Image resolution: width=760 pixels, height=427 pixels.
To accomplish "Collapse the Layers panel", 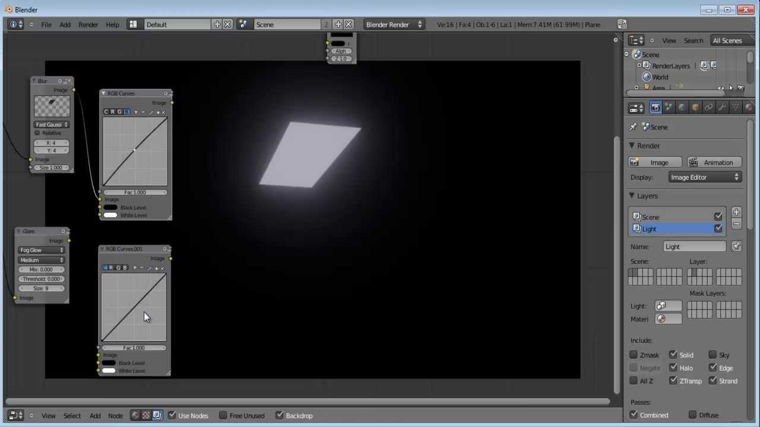I will point(633,196).
